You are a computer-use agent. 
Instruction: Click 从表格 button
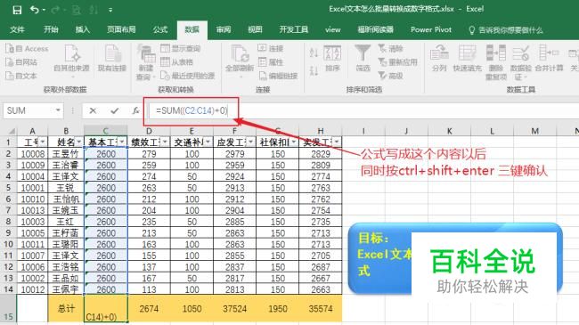[x=177, y=62]
